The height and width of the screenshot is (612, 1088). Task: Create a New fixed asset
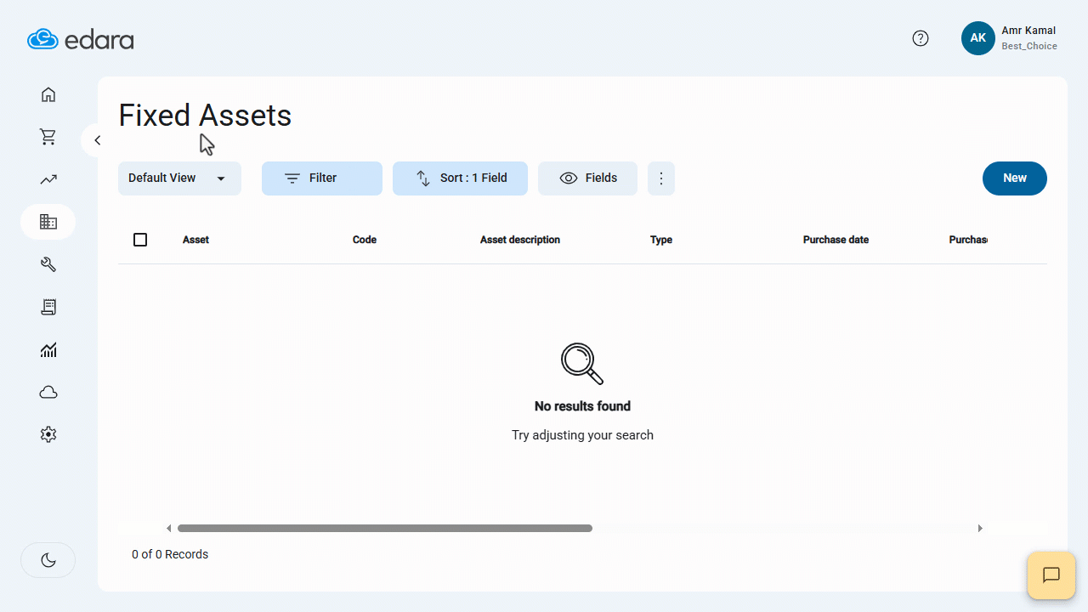(x=1015, y=178)
